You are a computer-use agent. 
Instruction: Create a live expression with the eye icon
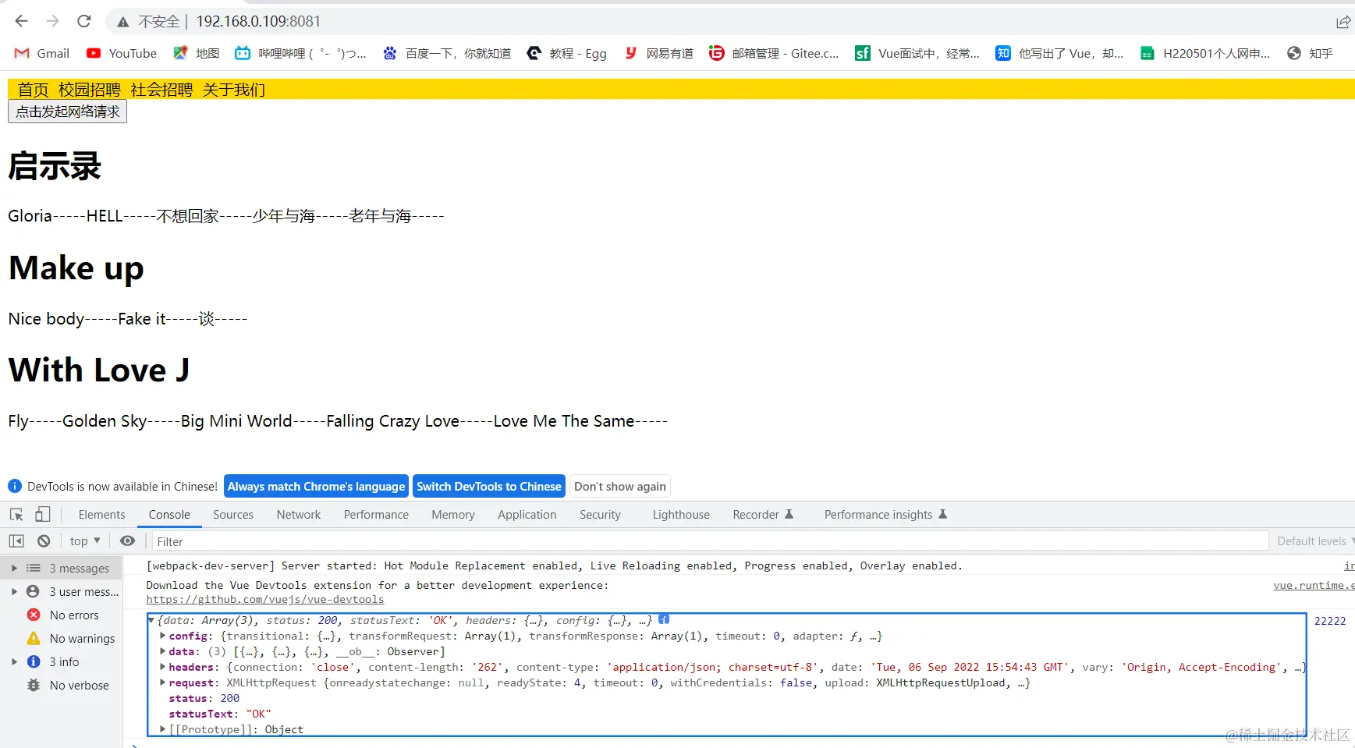point(128,541)
